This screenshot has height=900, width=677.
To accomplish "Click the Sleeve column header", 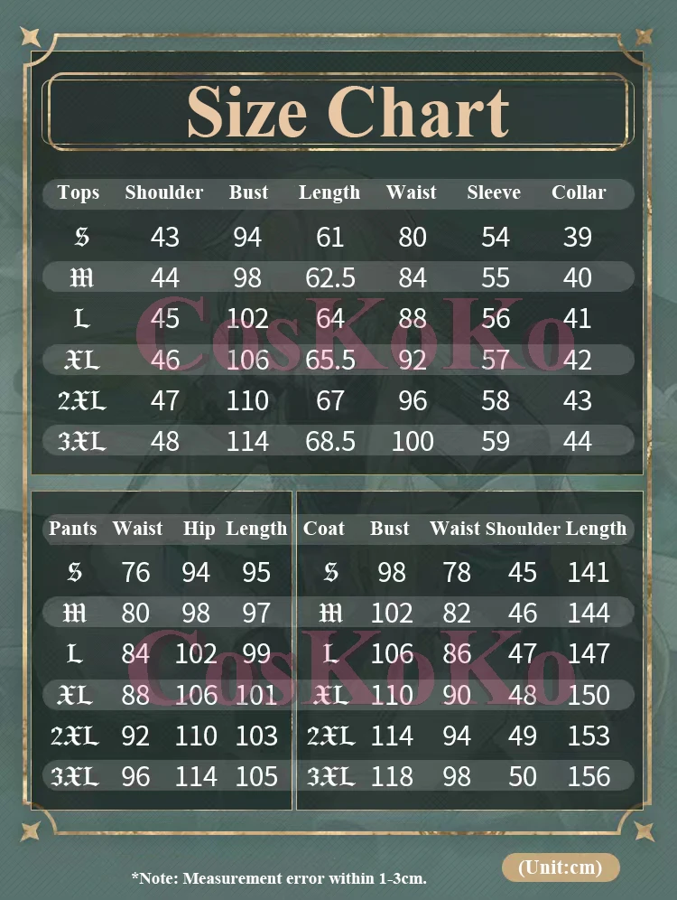I will pyautogui.click(x=494, y=192).
